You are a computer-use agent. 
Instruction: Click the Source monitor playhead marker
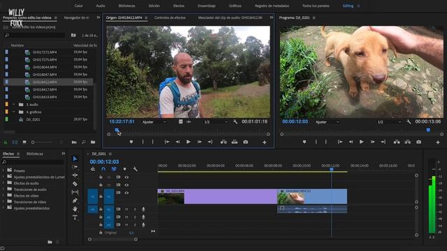coord(117,130)
